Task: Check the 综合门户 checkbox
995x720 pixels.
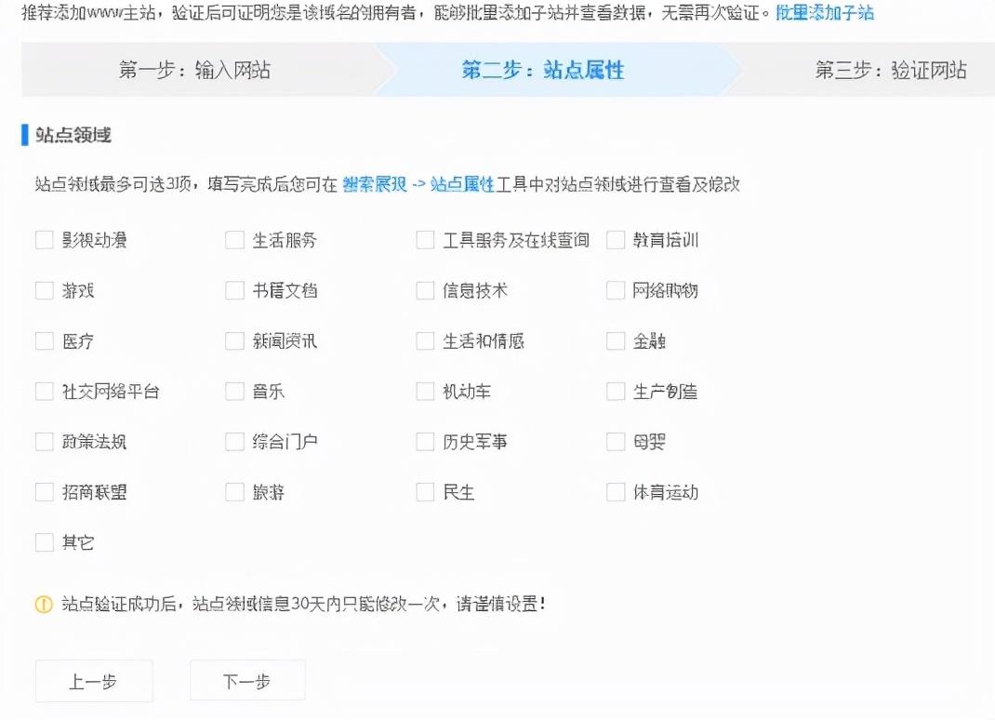Action: 234,441
